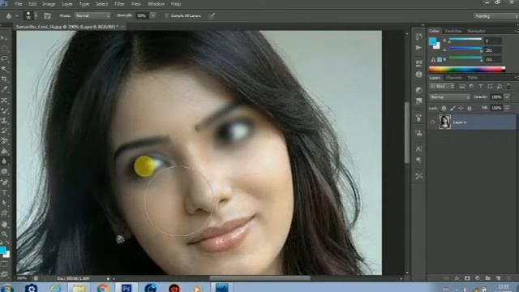Open the Fill slider arrow
519x292 pixels.
[x=507, y=108]
